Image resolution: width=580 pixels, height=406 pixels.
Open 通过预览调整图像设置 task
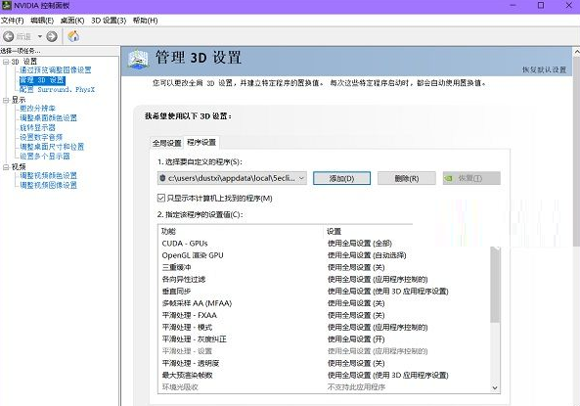pyautogui.click(x=56, y=70)
